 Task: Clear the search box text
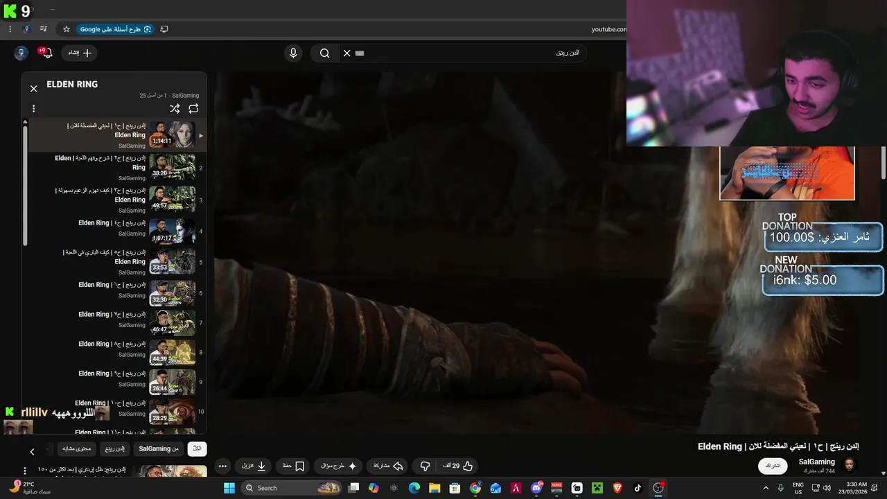click(346, 53)
